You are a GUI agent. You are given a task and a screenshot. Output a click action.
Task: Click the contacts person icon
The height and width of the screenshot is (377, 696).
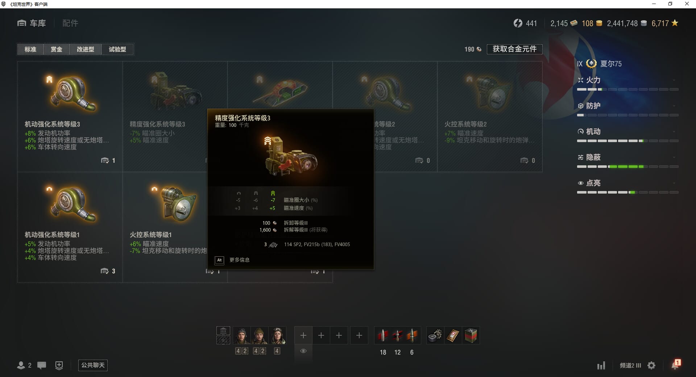click(21, 365)
